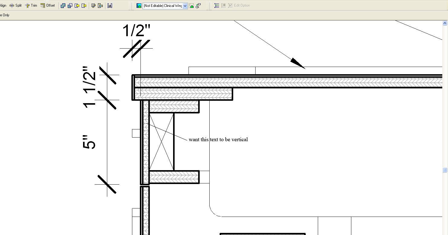This screenshot has height=235, width=448.
Task: Click the Add to Design Option Set icon
Action: 224,6
